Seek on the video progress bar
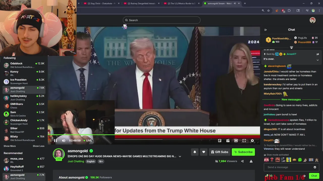Screen dimensions: 323x181 (x=154, y=135)
